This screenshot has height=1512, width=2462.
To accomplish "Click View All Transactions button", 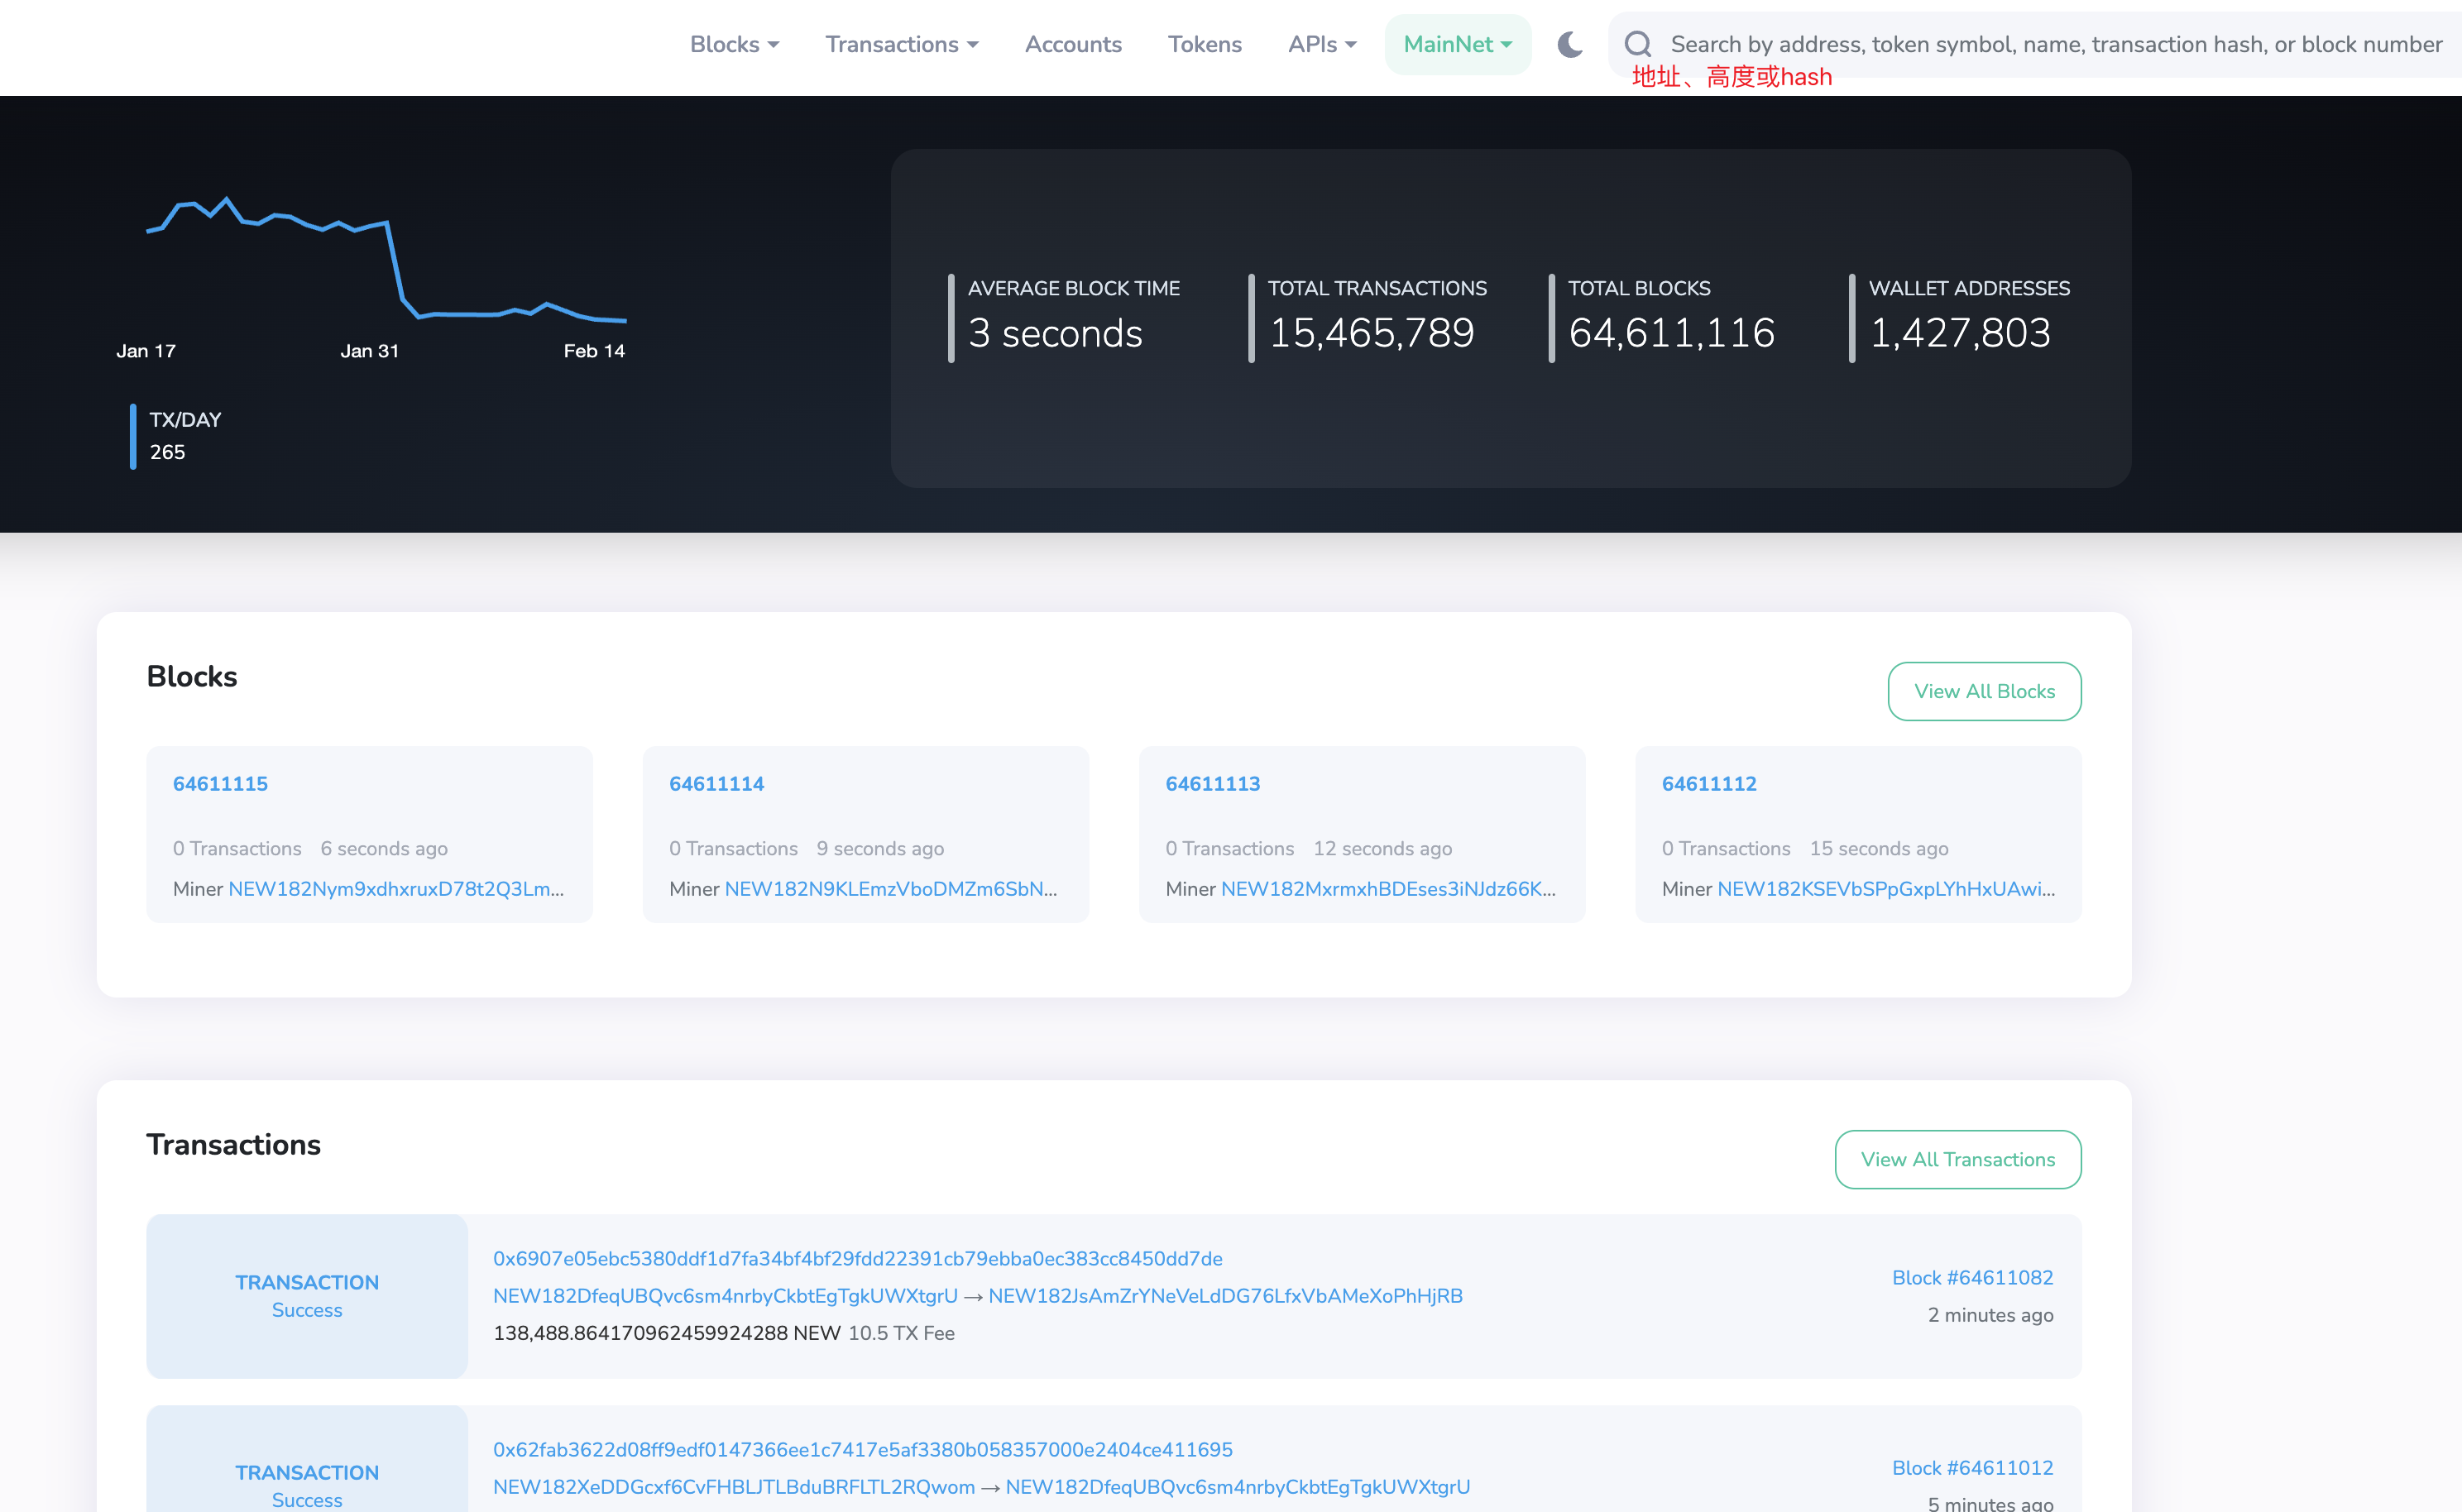I will click(x=1957, y=1159).
